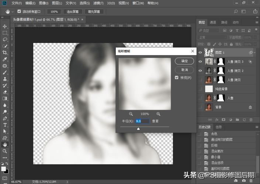Delete layer with trash icon

click(x=251, y=120)
